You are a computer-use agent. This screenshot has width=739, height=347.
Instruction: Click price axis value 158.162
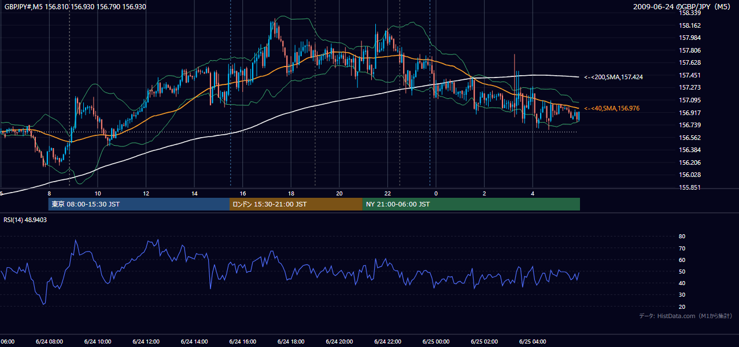(x=689, y=25)
